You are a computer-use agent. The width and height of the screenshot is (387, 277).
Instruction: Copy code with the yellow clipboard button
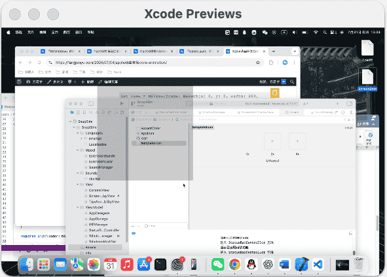pyautogui.click(x=275, y=93)
